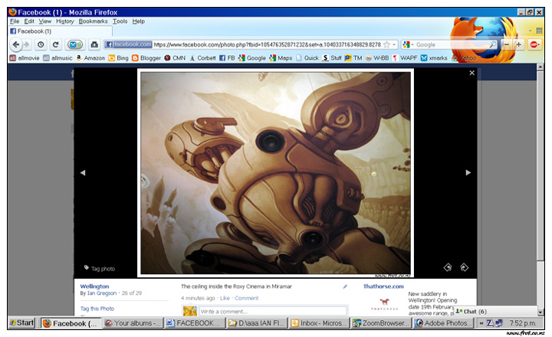Screen dimensions: 552x337
Task: Click the Adblock Plus ABP stop icon
Action: coord(534,44)
